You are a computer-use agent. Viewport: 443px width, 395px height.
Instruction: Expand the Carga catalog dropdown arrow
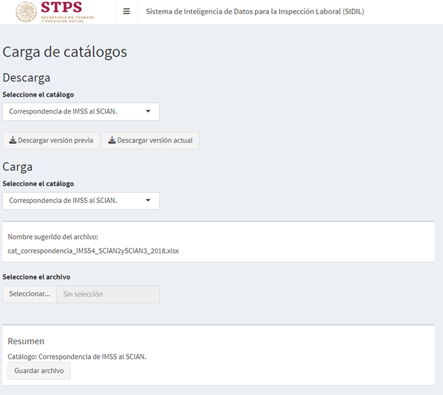[x=148, y=201]
